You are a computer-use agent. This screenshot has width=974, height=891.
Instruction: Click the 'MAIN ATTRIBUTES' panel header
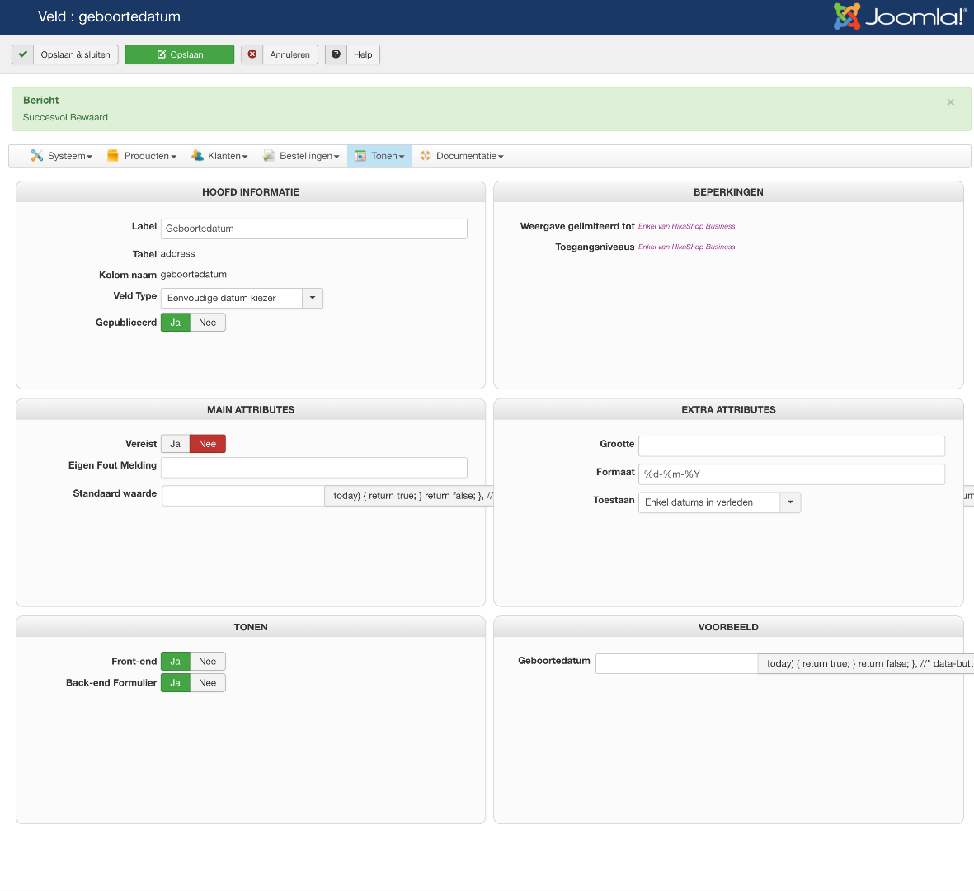pos(251,409)
